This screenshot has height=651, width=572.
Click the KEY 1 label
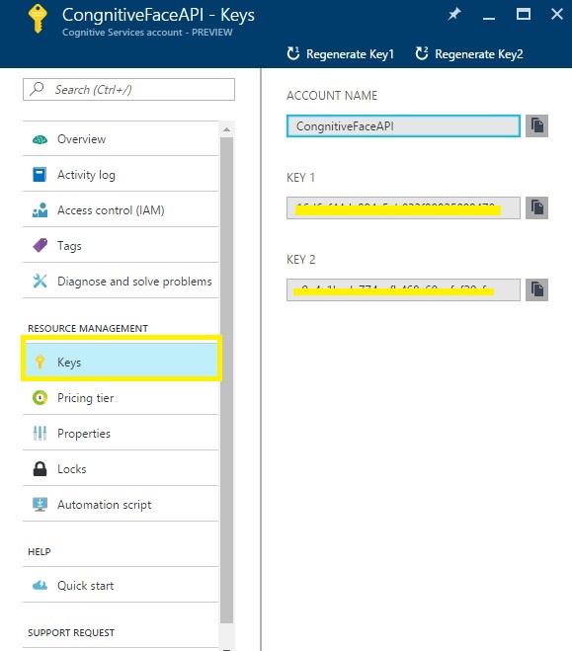pos(300,178)
